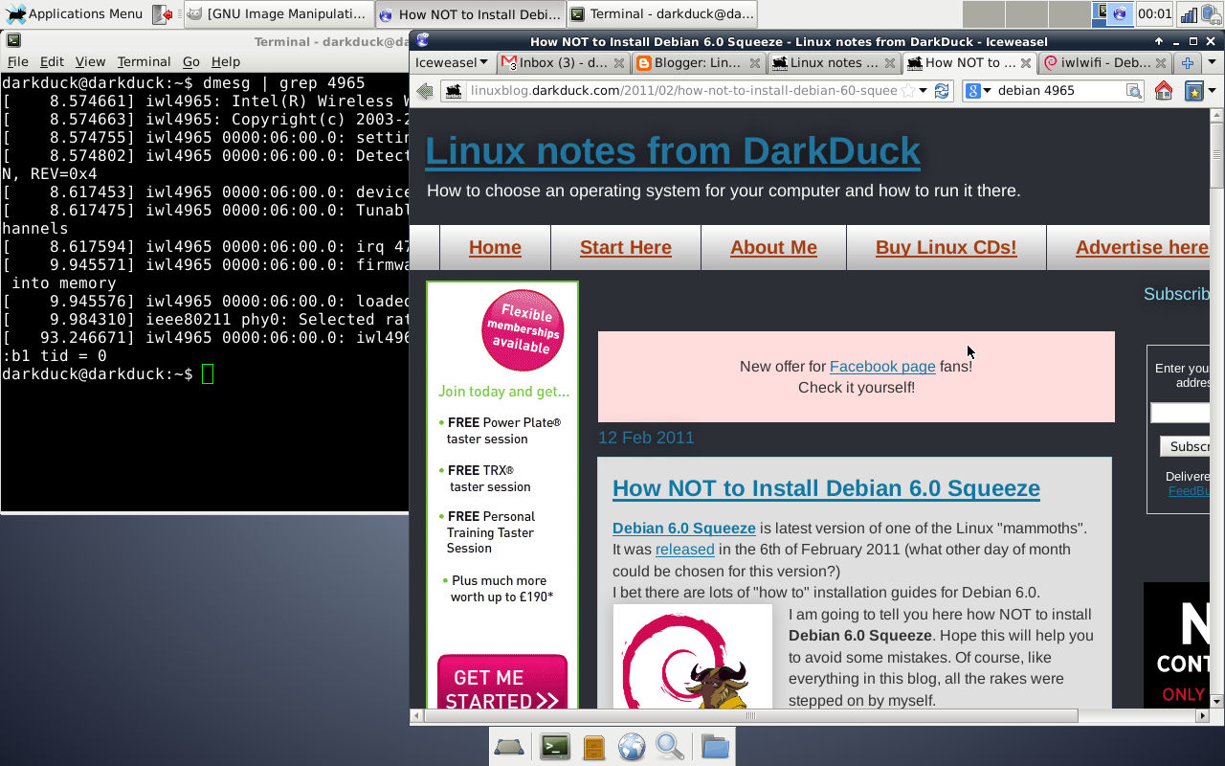
Task: Go to the home page via house icon
Action: click(x=1164, y=91)
